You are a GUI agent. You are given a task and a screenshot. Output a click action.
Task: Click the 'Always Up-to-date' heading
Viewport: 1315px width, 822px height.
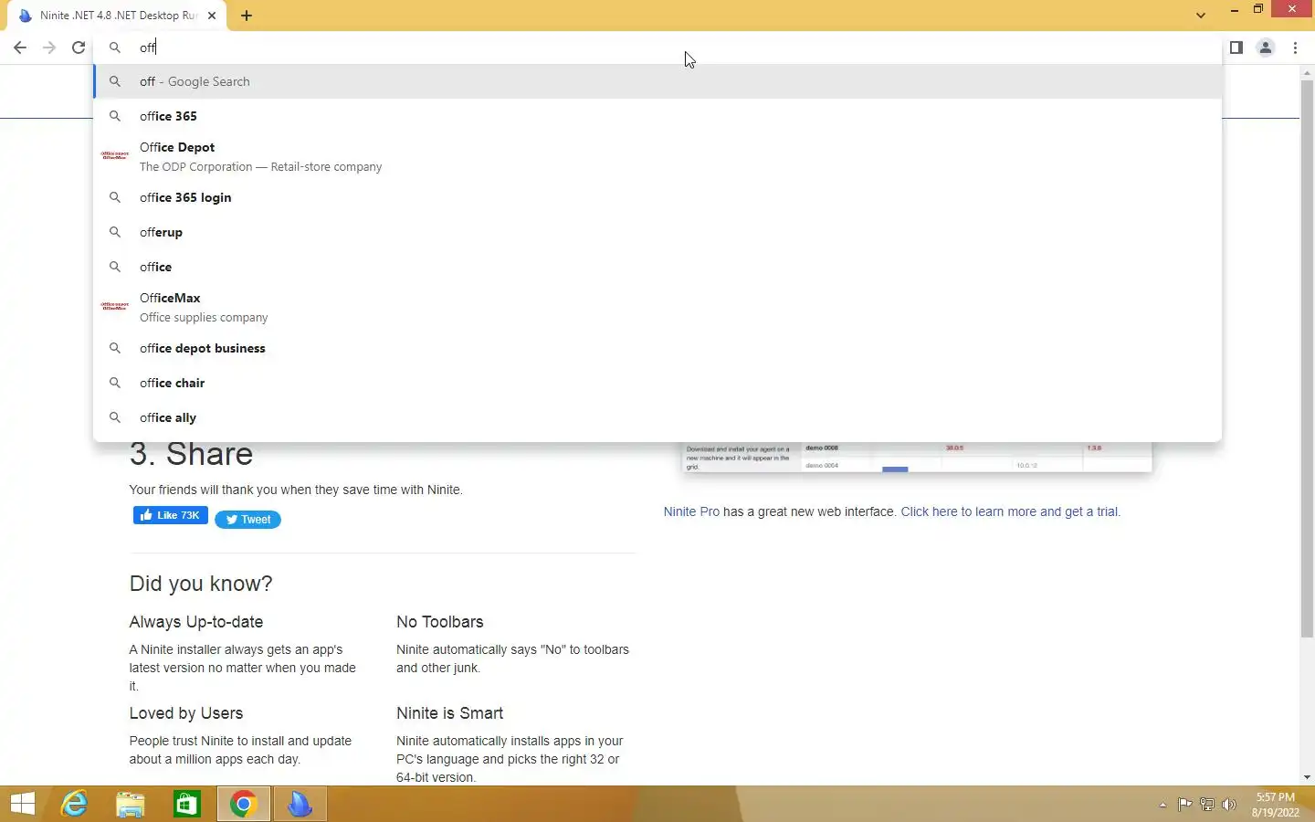(196, 622)
